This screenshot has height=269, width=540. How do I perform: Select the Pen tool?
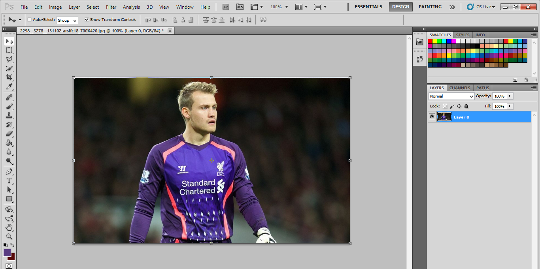point(9,171)
